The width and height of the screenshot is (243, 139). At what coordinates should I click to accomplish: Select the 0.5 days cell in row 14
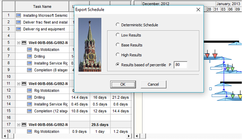coord(100,104)
